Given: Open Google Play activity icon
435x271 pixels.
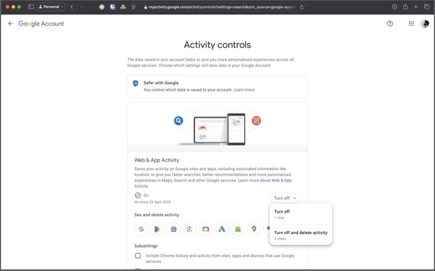Looking at the screenshot, I should point(157,229).
